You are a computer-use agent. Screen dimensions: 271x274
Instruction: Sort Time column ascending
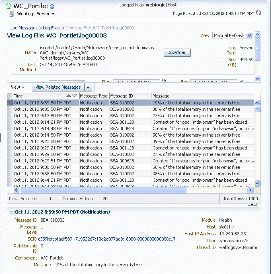68,96
